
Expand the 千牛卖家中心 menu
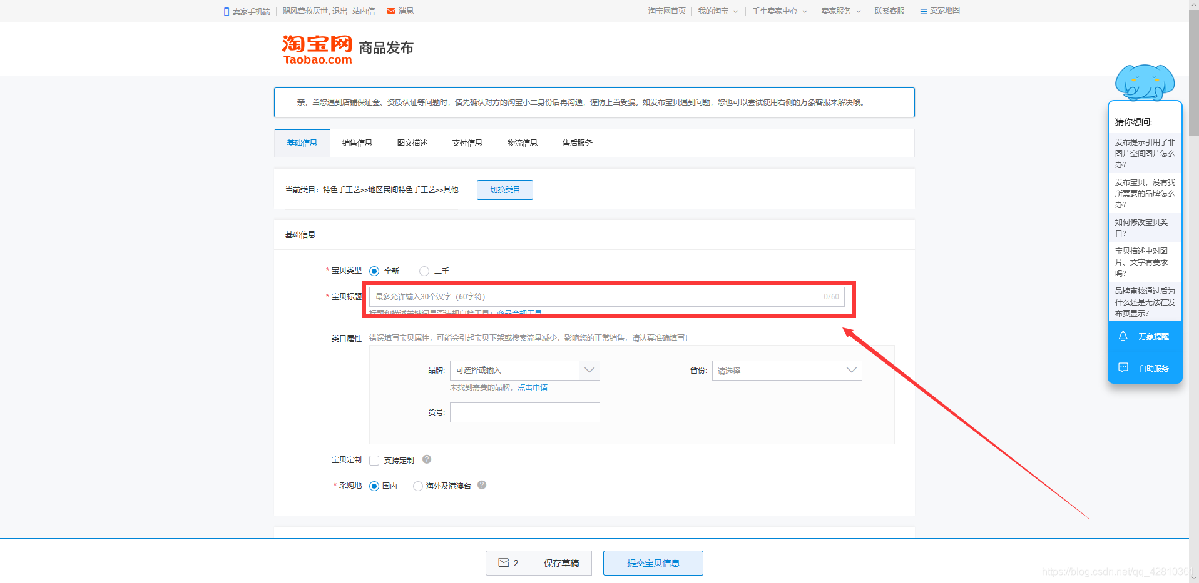tap(780, 11)
